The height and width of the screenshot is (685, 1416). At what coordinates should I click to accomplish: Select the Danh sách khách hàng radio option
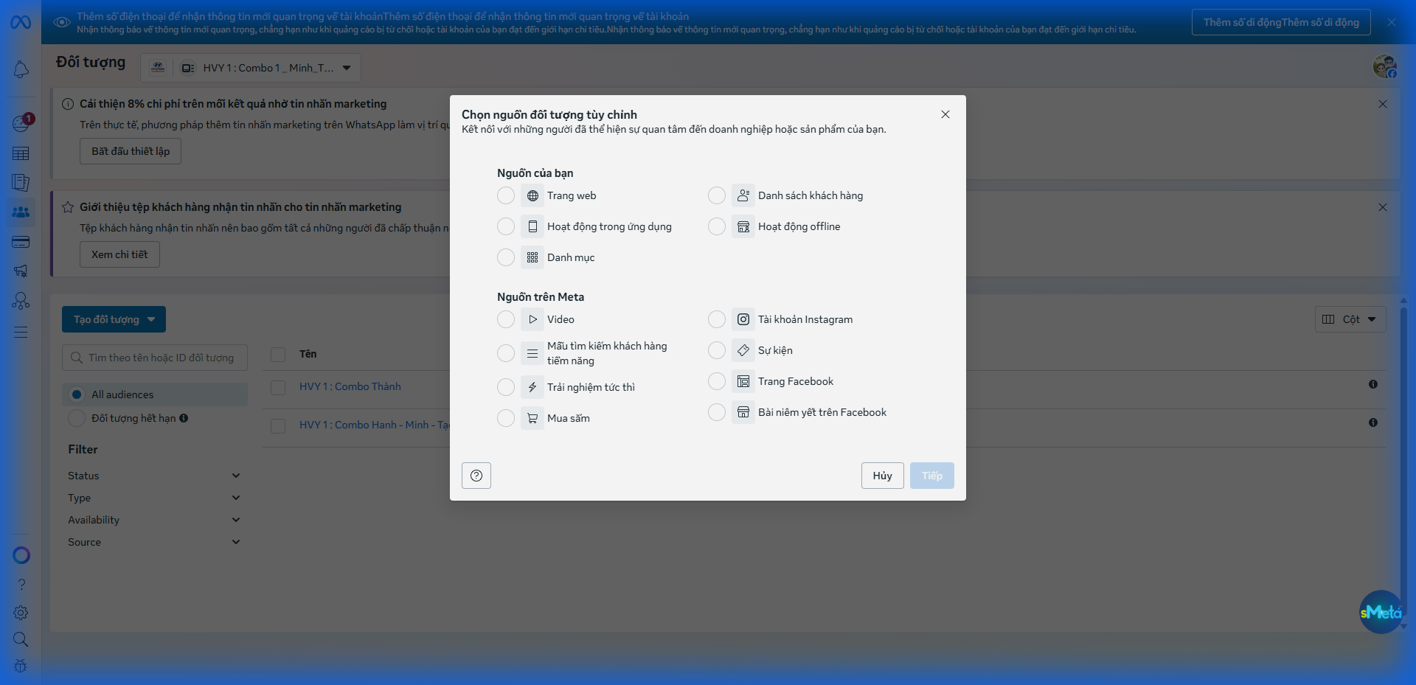pyautogui.click(x=717, y=195)
